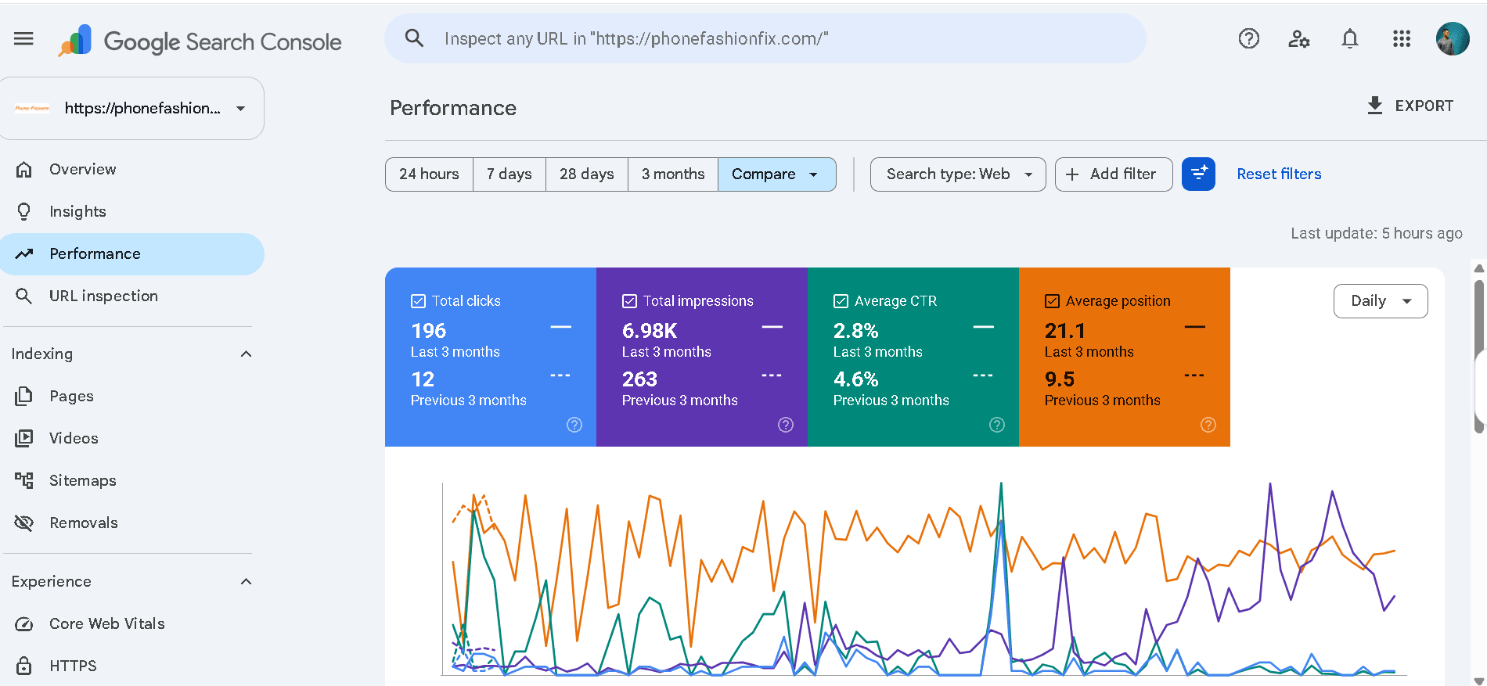Image resolution: width=1487 pixels, height=686 pixels.
Task: Click the HTTPS padlock icon
Action: click(x=24, y=666)
